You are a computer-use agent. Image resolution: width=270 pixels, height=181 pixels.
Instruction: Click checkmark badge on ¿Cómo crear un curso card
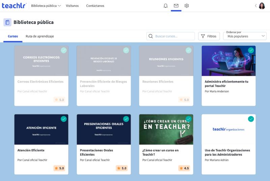tap(189, 119)
